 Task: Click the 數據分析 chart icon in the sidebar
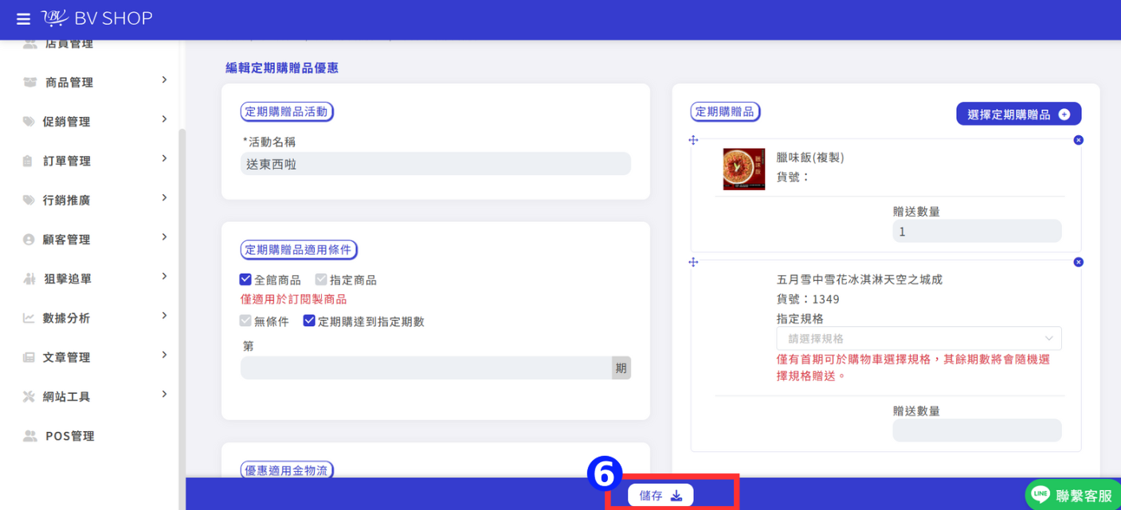(29, 318)
